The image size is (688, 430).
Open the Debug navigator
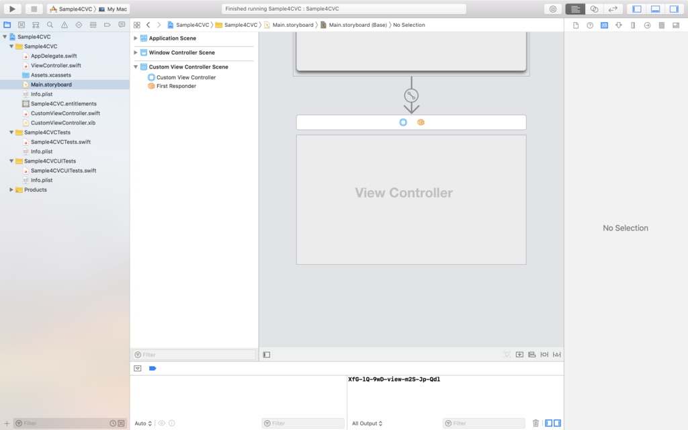(x=93, y=25)
